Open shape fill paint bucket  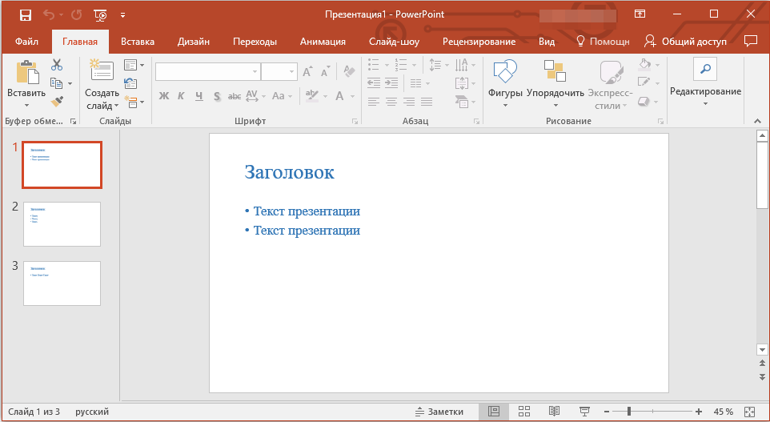pos(648,64)
